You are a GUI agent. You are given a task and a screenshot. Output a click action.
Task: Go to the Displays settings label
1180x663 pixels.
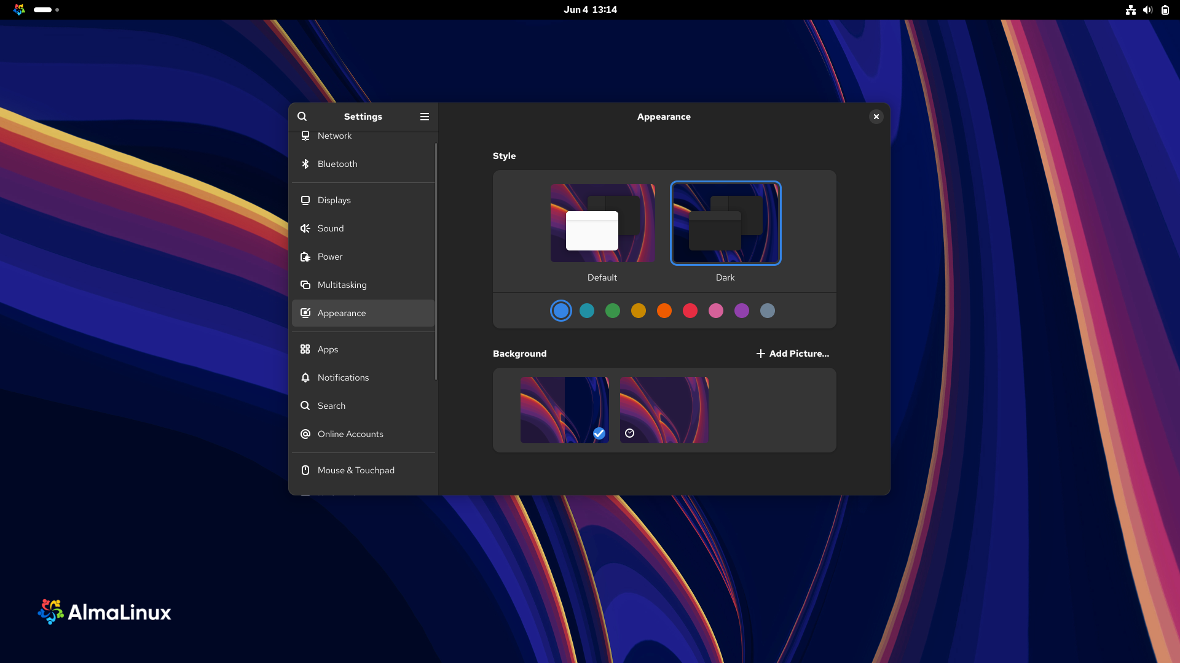pos(334,200)
